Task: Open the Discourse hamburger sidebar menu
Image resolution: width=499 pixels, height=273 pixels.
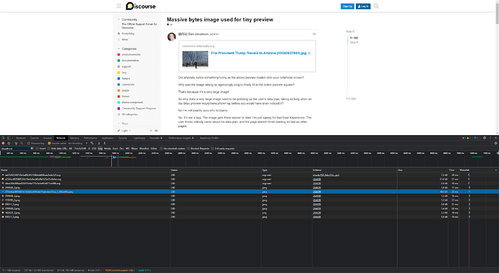Action: (119, 6)
